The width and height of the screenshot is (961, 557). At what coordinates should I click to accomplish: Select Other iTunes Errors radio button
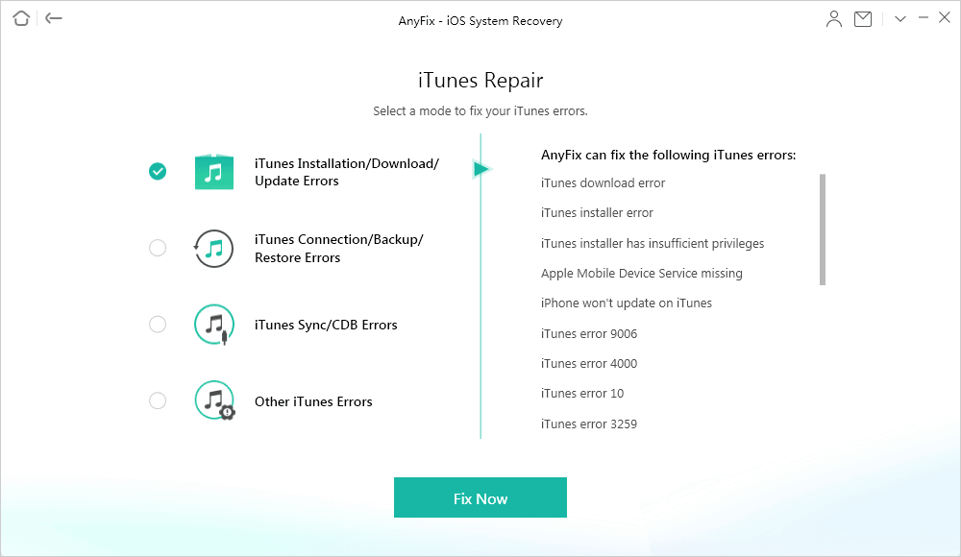click(158, 400)
